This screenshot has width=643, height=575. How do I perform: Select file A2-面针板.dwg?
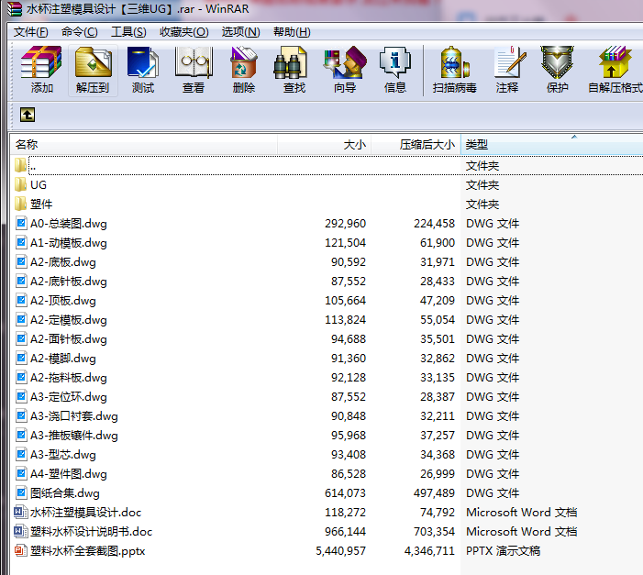pyautogui.click(x=327, y=339)
